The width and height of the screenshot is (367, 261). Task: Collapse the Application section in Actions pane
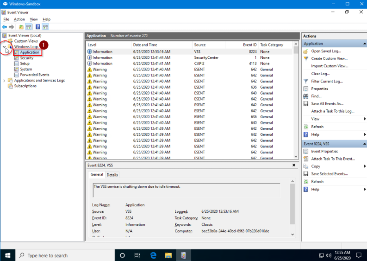tap(364, 44)
